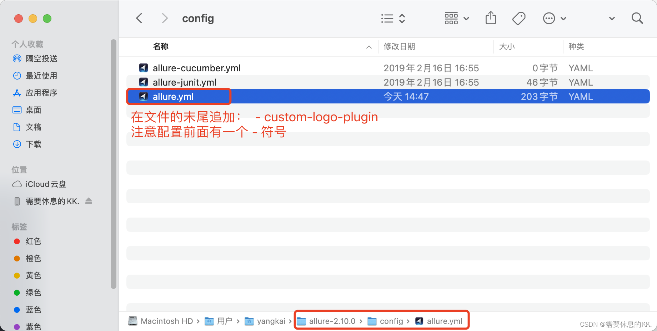This screenshot has height=331, width=657.
Task: Open the toolbar overflow chevron
Action: click(612, 19)
